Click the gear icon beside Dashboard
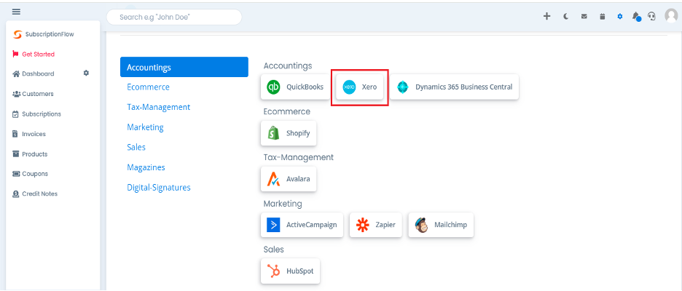This screenshot has height=291, width=682. [86, 73]
